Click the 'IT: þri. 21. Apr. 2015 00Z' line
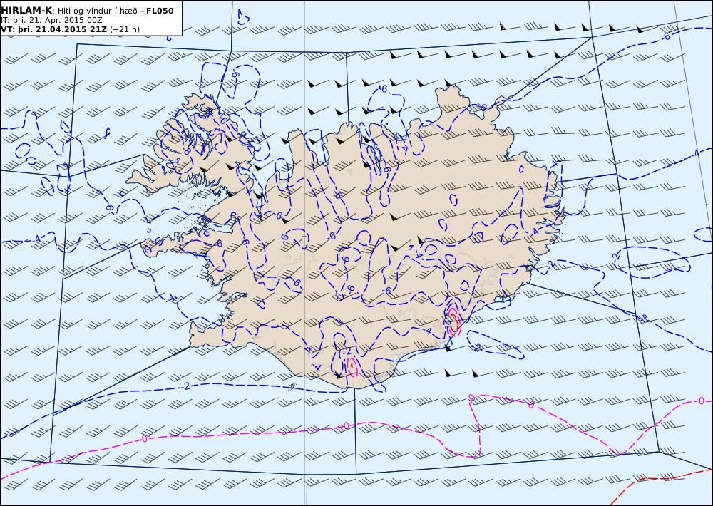This screenshot has height=506, width=713. [x=51, y=20]
